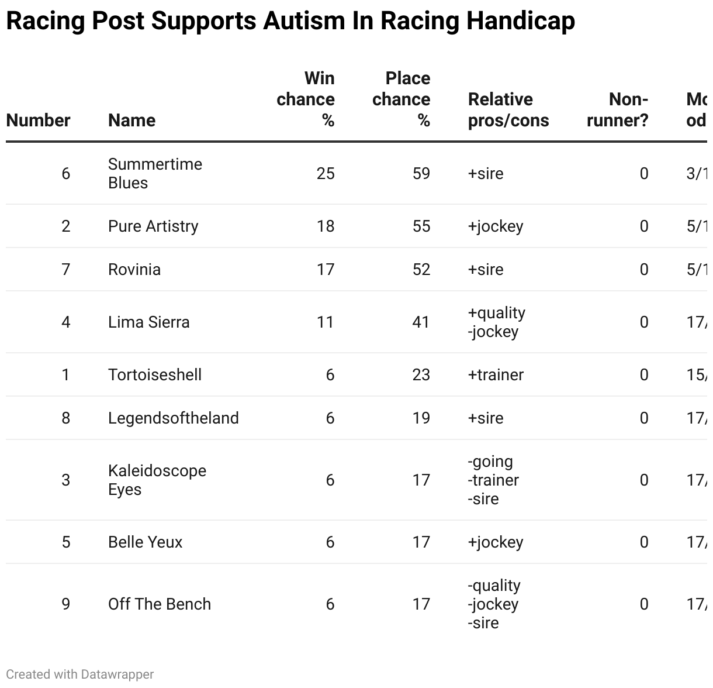Select the Win chance % header
Image resolution: width=713 pixels, height=688 pixels.
click(305, 99)
